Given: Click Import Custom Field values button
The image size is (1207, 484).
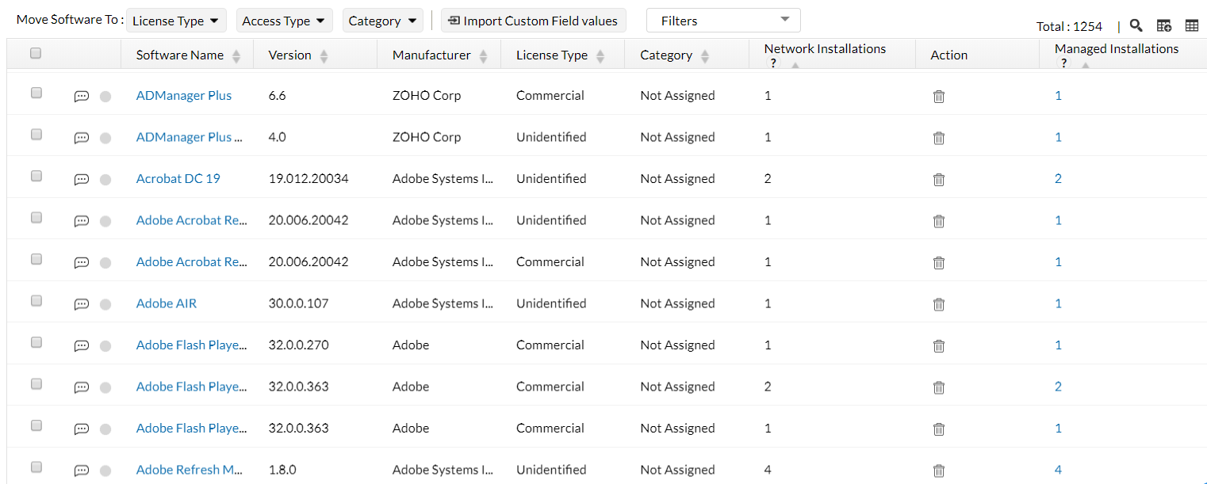Looking at the screenshot, I should point(533,21).
